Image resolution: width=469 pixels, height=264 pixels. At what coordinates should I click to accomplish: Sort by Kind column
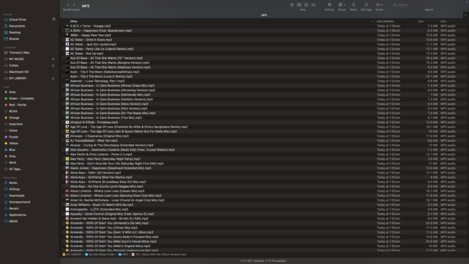click(x=443, y=22)
